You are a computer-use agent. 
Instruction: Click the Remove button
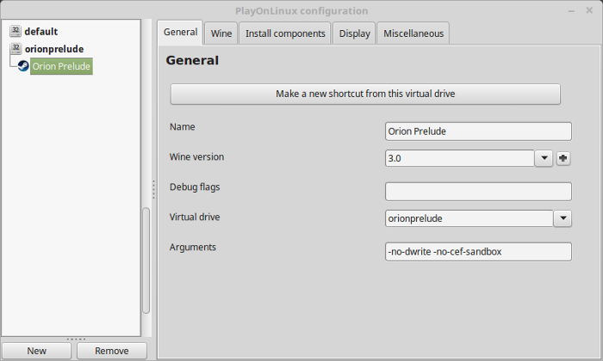click(x=111, y=351)
